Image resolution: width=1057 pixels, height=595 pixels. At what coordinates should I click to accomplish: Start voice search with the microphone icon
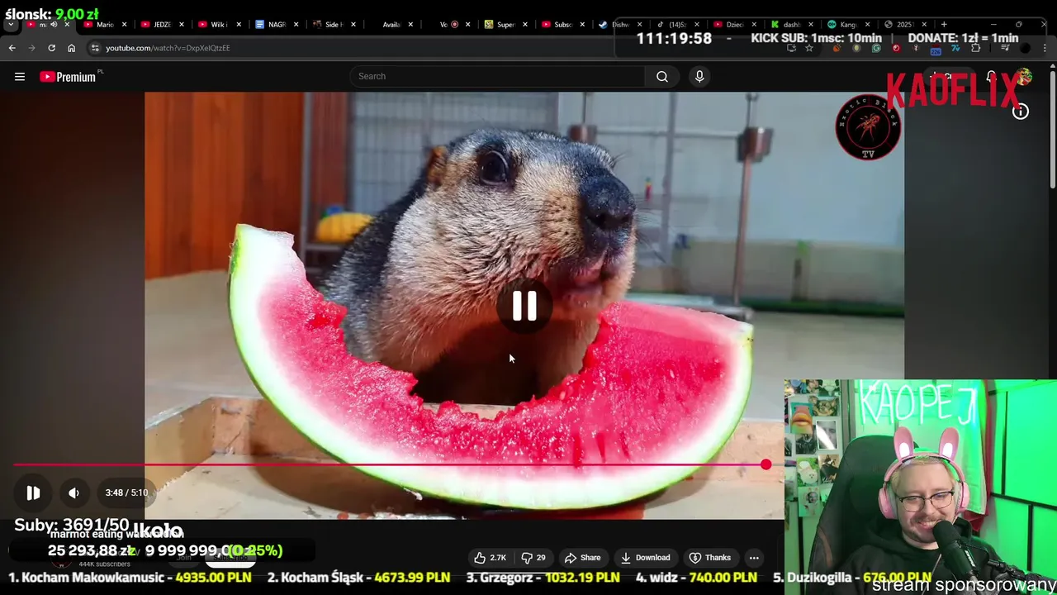coord(699,76)
